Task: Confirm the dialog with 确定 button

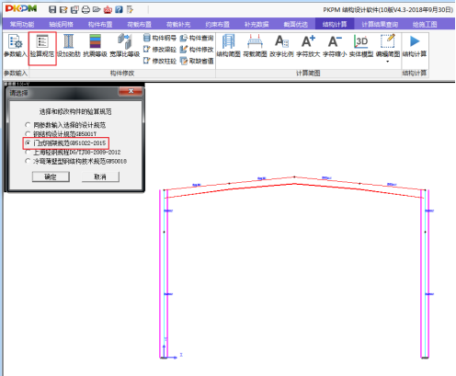Action: pyautogui.click(x=51, y=177)
